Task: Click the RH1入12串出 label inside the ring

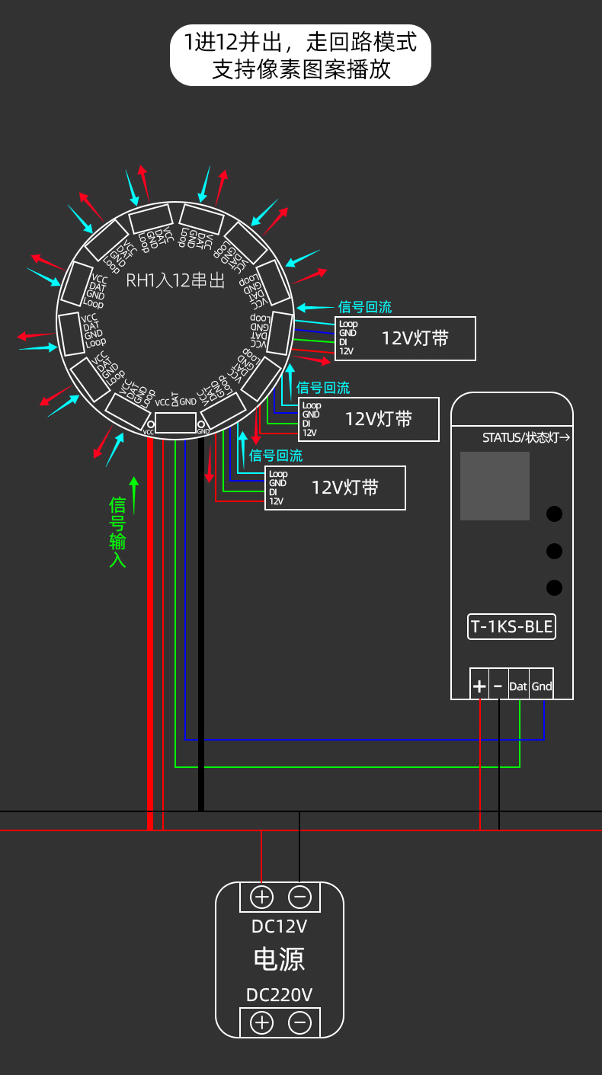Action: pos(175,280)
